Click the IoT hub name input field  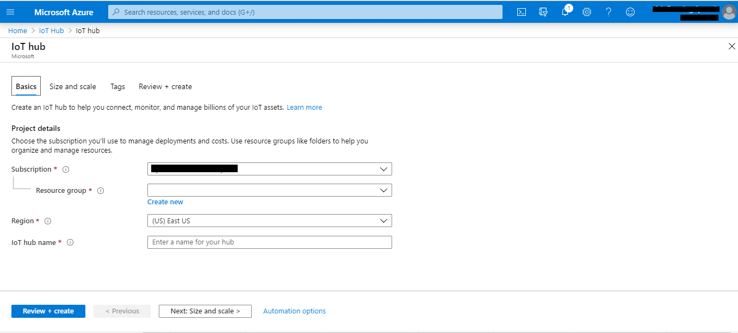pos(269,242)
